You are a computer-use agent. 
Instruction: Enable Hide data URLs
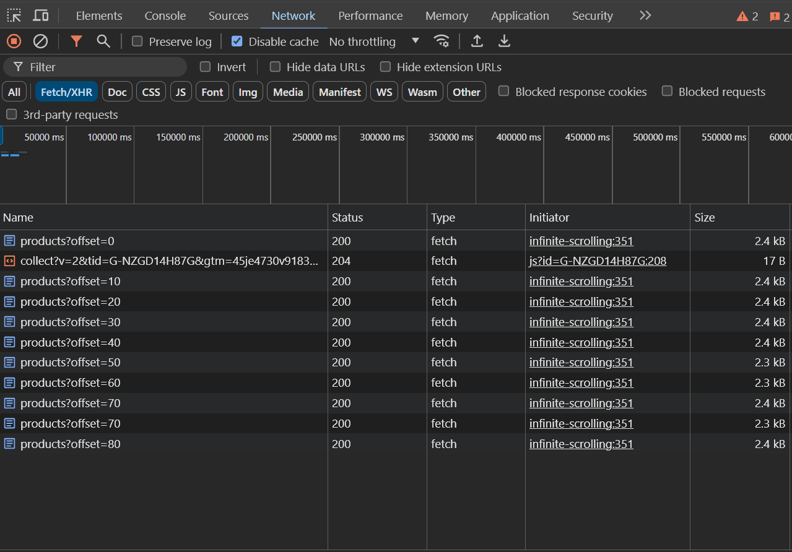275,67
